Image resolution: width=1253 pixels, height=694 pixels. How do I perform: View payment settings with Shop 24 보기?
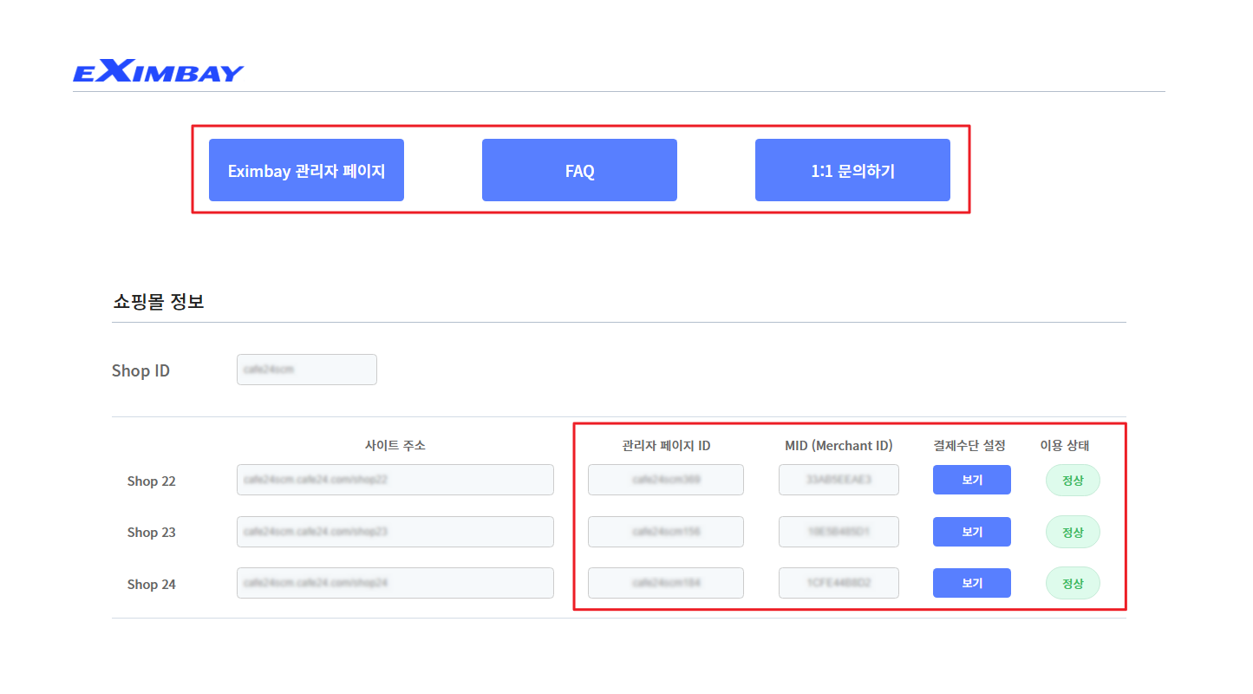pyautogui.click(x=972, y=583)
